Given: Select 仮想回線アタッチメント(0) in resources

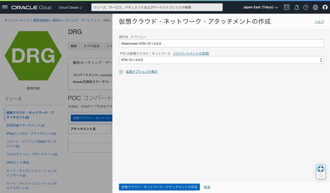Looking at the screenshot, I should point(25,125).
